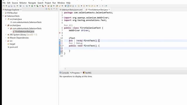Viewport: 187px width, 105px height.
Task: Expand the PDFBoxTest project
Action: pos(3,13)
